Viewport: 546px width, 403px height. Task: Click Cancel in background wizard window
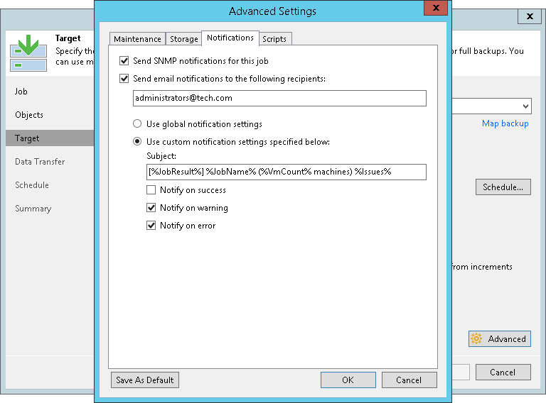click(x=503, y=372)
